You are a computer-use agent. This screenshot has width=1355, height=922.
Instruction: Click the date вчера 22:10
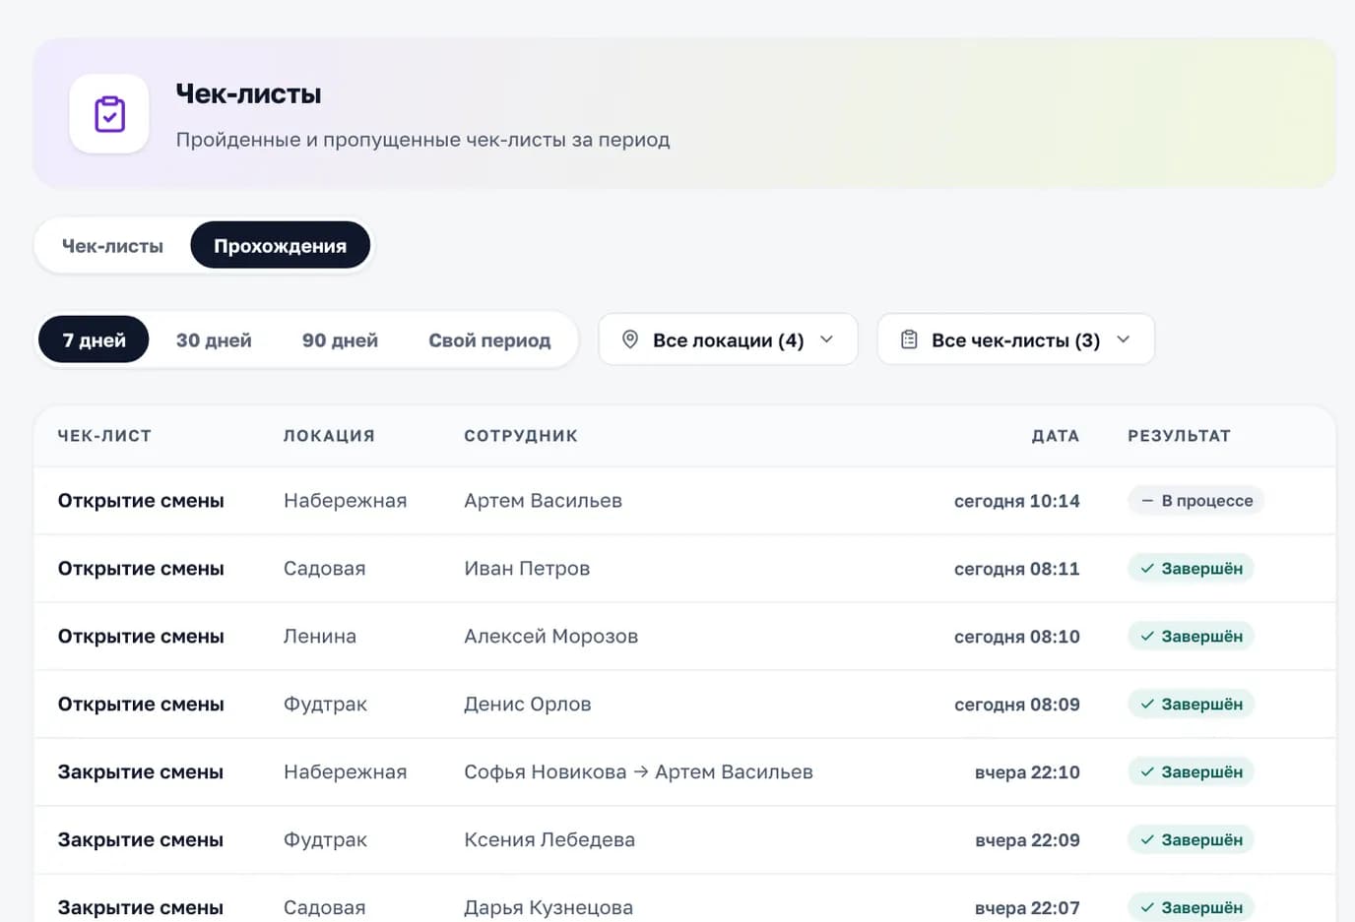1027,772
